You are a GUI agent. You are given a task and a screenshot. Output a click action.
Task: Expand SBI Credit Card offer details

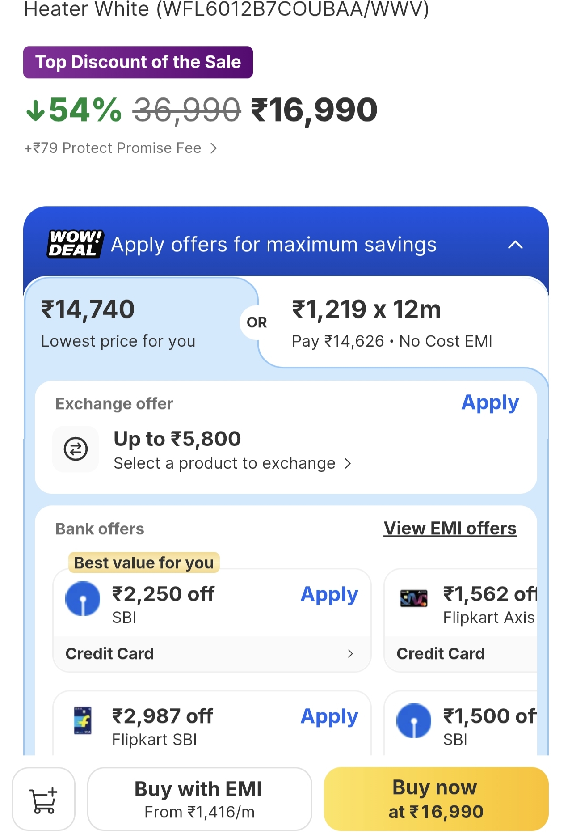350,654
